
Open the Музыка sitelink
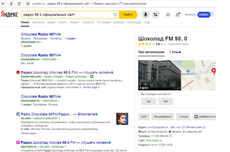pos(26,38)
